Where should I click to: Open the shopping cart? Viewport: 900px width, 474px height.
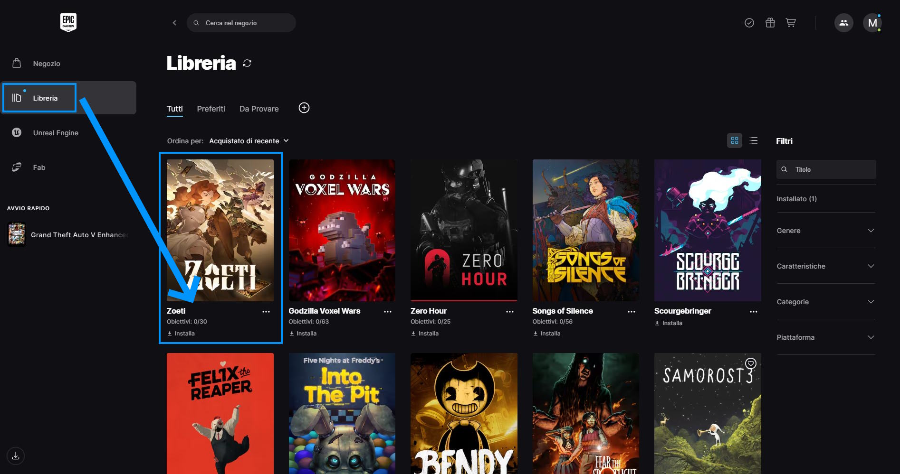[791, 23]
